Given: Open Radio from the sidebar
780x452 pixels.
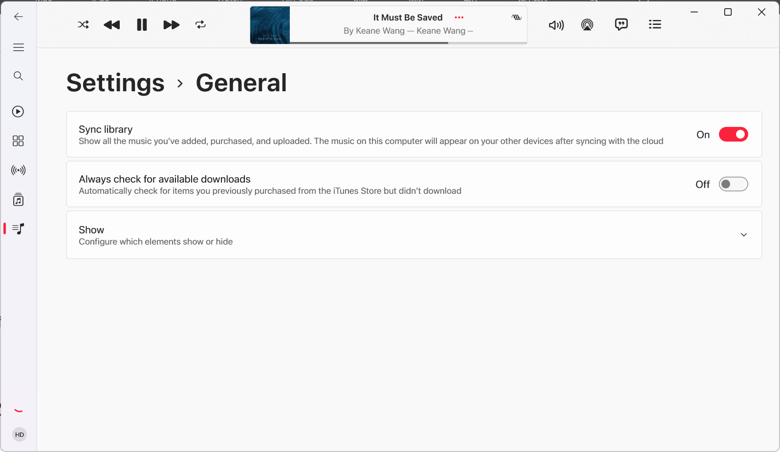Looking at the screenshot, I should [x=19, y=170].
